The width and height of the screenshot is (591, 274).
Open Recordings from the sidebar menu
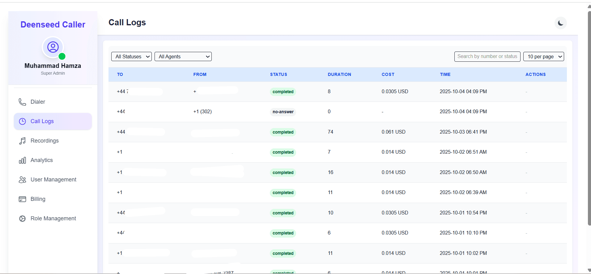pos(45,141)
